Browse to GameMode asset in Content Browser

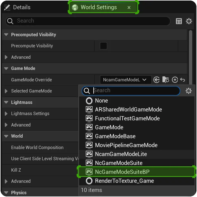pos(166,80)
